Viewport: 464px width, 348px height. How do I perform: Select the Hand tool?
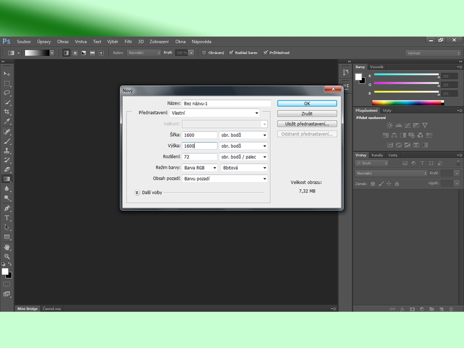(7, 246)
